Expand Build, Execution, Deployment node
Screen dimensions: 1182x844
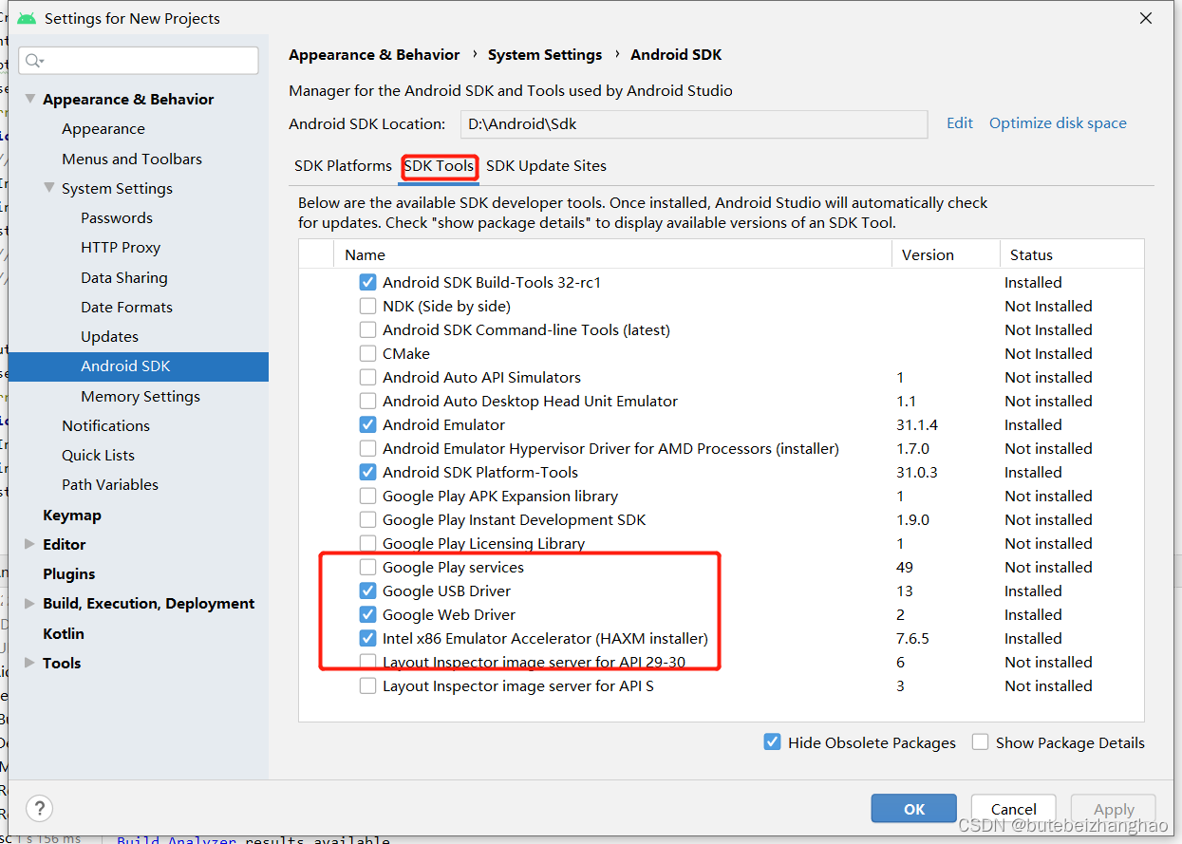coord(30,603)
